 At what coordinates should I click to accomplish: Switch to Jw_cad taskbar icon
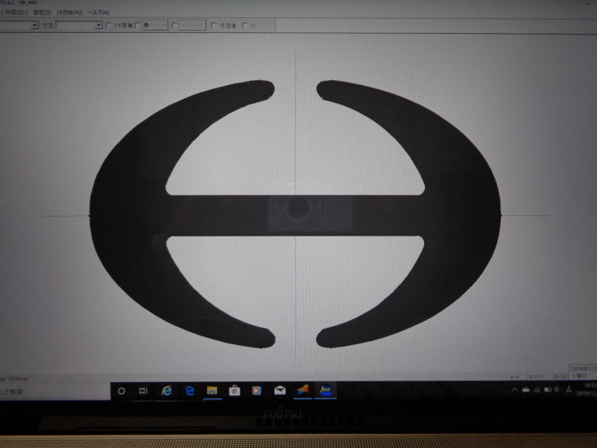[x=325, y=391]
